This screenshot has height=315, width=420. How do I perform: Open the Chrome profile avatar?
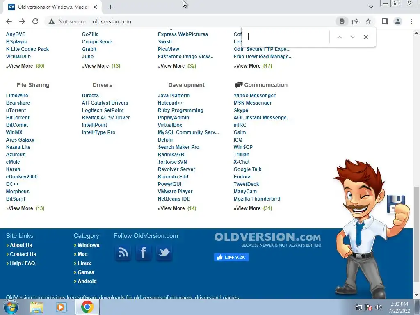(398, 21)
